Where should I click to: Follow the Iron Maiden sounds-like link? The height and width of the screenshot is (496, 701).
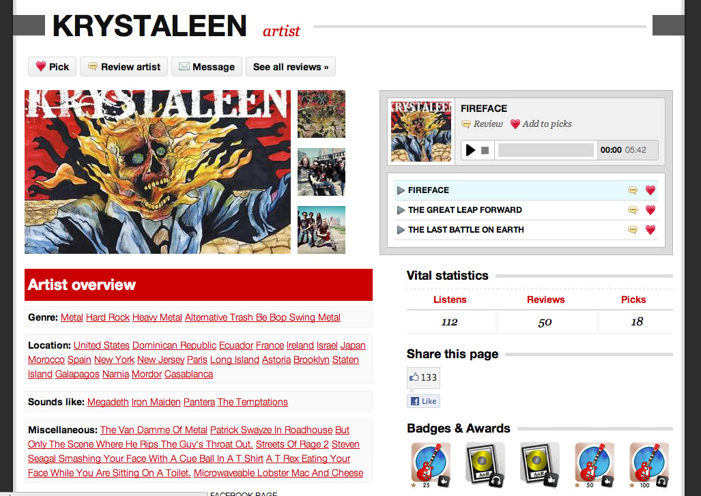pos(156,402)
